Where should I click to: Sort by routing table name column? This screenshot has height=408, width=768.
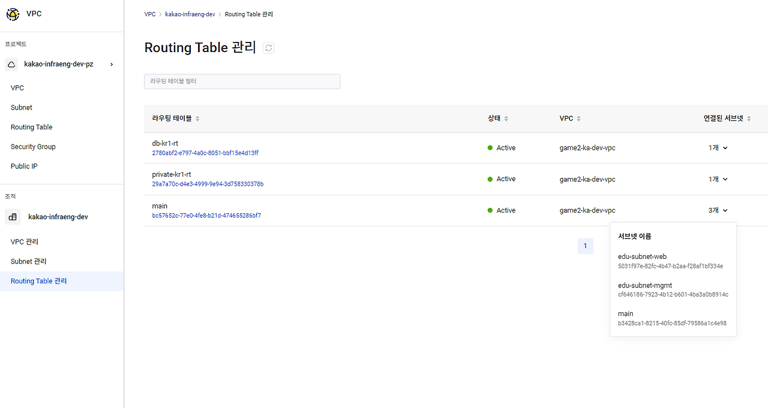(197, 119)
